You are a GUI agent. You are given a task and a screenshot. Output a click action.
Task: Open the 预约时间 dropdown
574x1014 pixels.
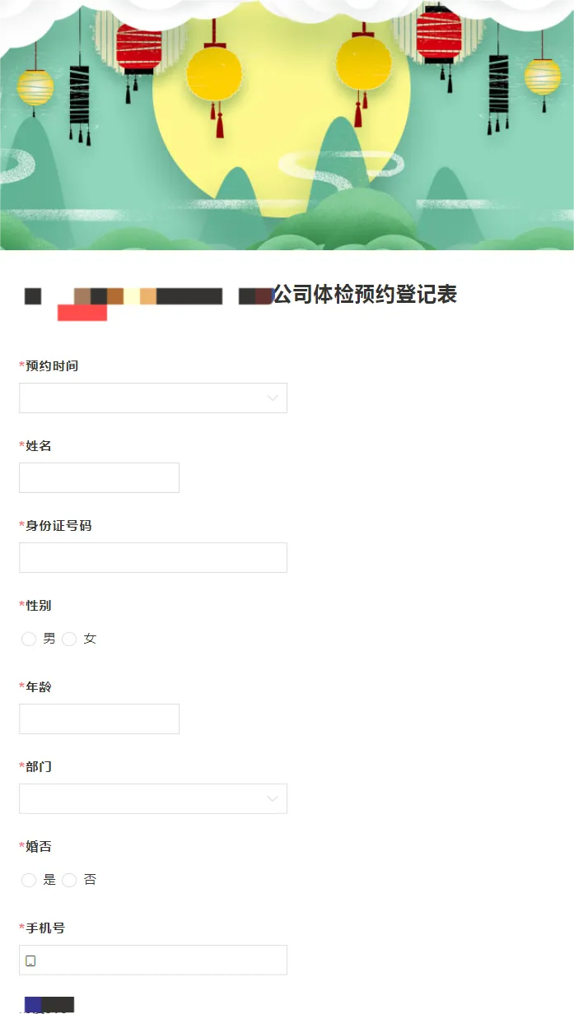click(153, 398)
